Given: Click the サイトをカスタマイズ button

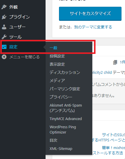Looking at the screenshot, I should coord(90,14).
